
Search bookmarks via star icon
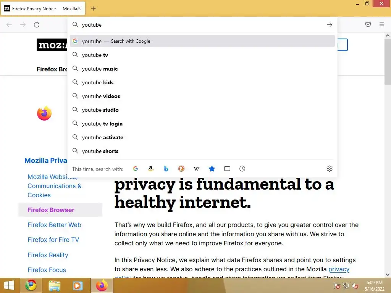click(212, 169)
